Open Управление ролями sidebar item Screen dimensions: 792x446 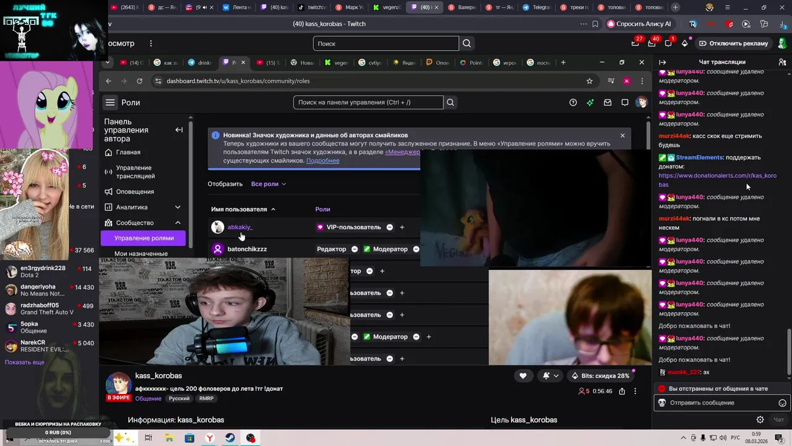[x=144, y=238]
